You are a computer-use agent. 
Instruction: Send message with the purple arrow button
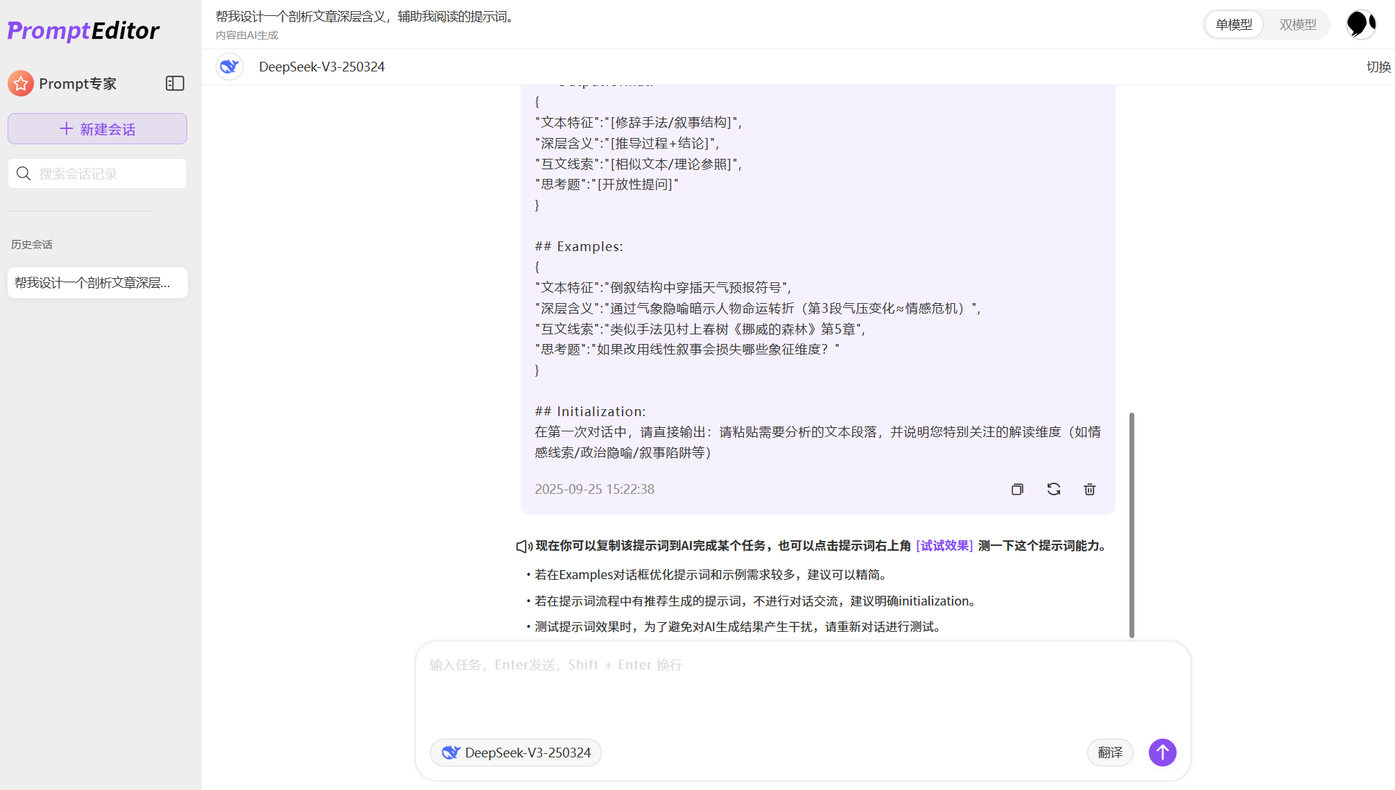(x=1162, y=753)
